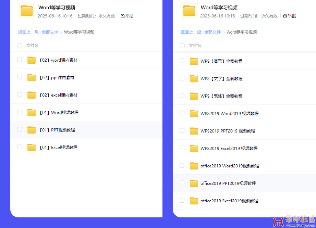This screenshot has width=316, height=228.
Task: Select all files in the left panel
Action: click(x=20, y=46)
